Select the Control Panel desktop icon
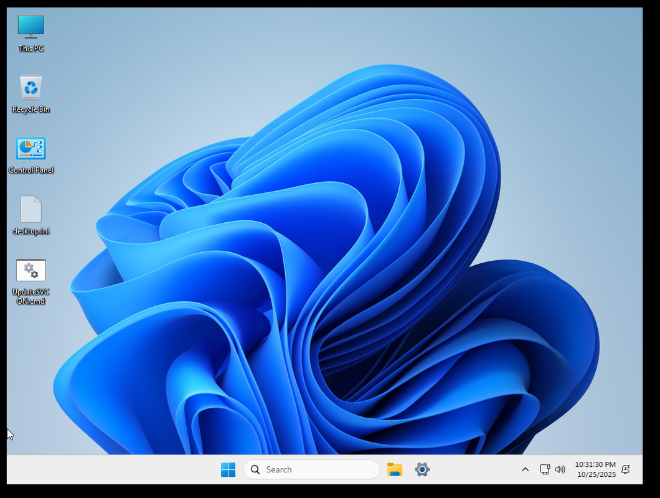This screenshot has width=660, height=498. pos(31,156)
